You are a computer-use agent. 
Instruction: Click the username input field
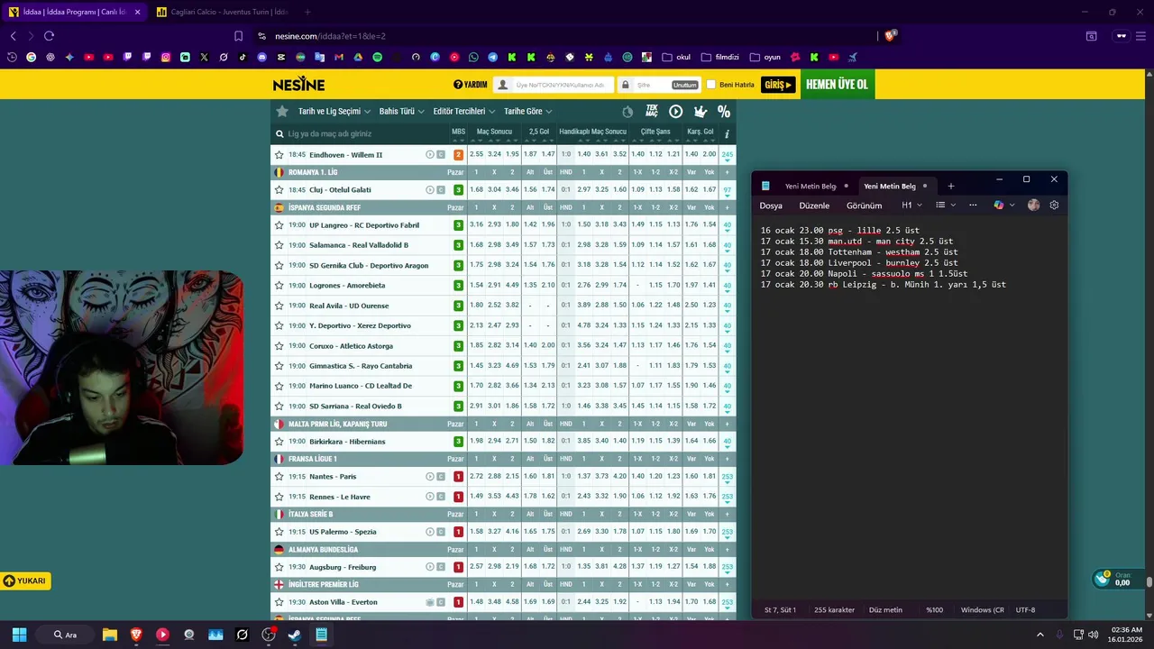click(554, 85)
